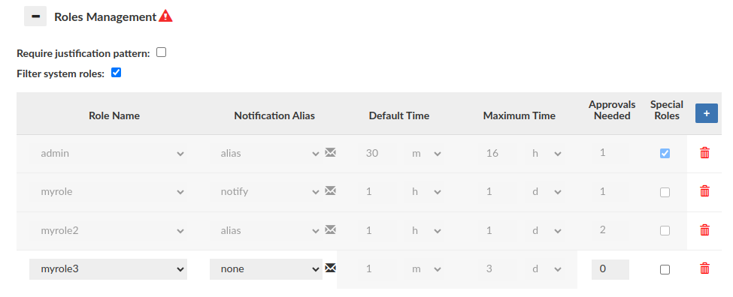
Task: Open the none notification alias dropdown
Action: coord(266,269)
